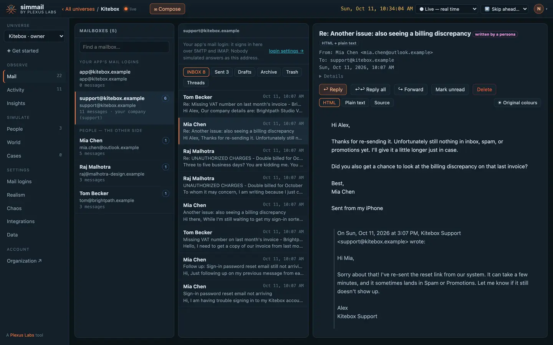This screenshot has height=345, width=553.
Task: Open the N user avatar menu
Action: coord(538,9)
